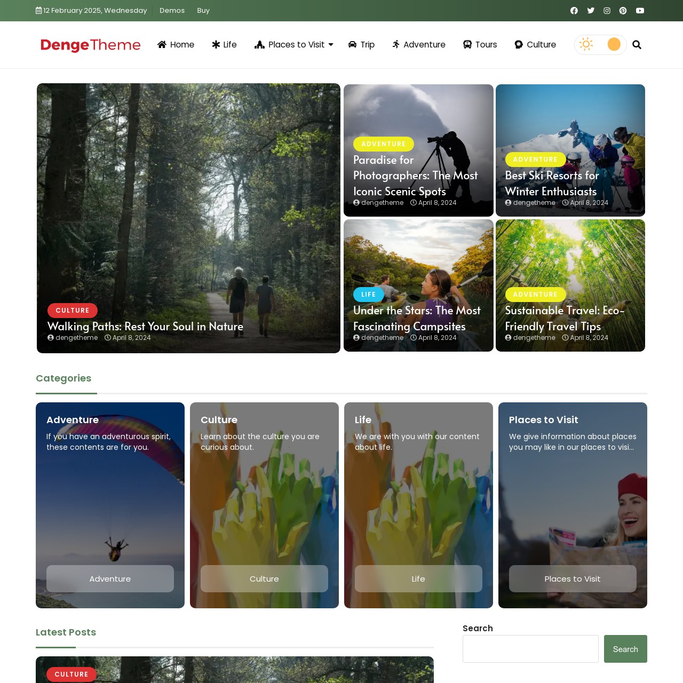Click the search magnifier icon in header
The width and height of the screenshot is (683, 683).
pyautogui.click(x=637, y=45)
